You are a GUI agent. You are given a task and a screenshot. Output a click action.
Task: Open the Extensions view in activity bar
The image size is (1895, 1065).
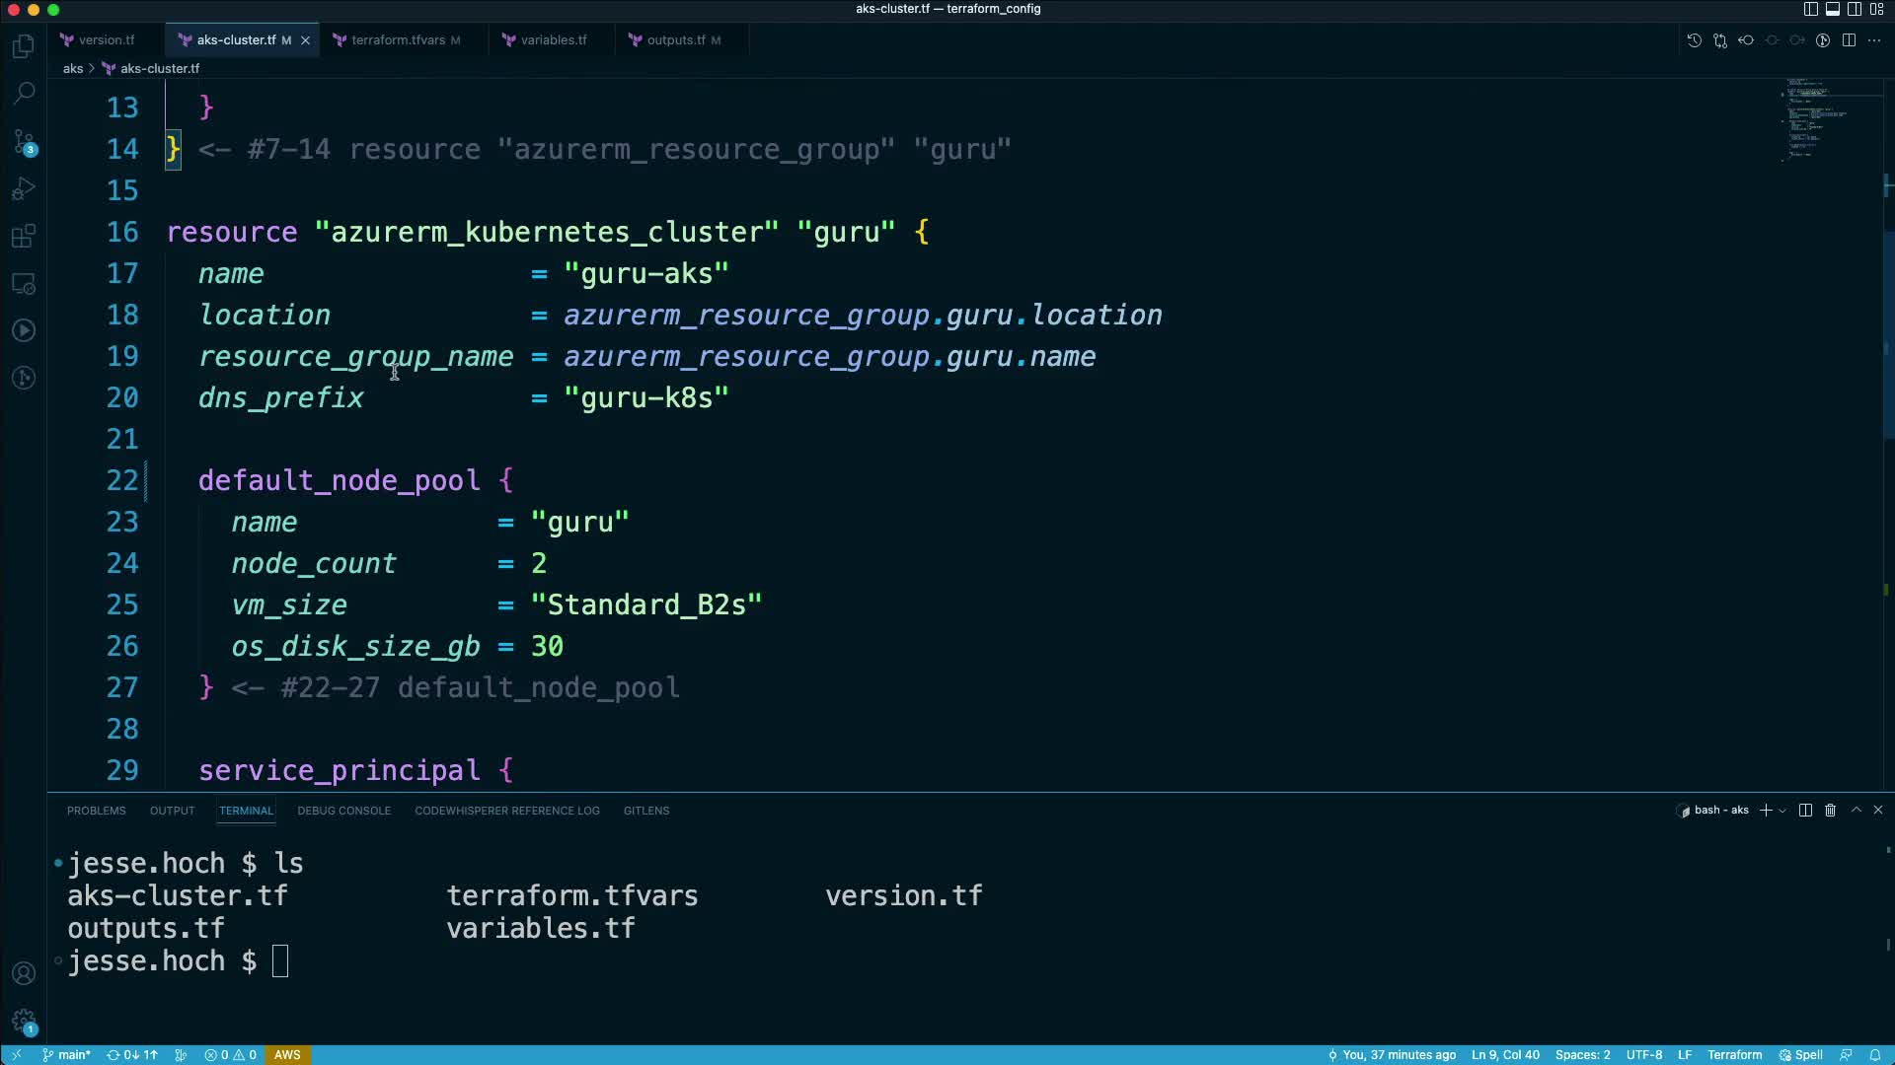(24, 237)
